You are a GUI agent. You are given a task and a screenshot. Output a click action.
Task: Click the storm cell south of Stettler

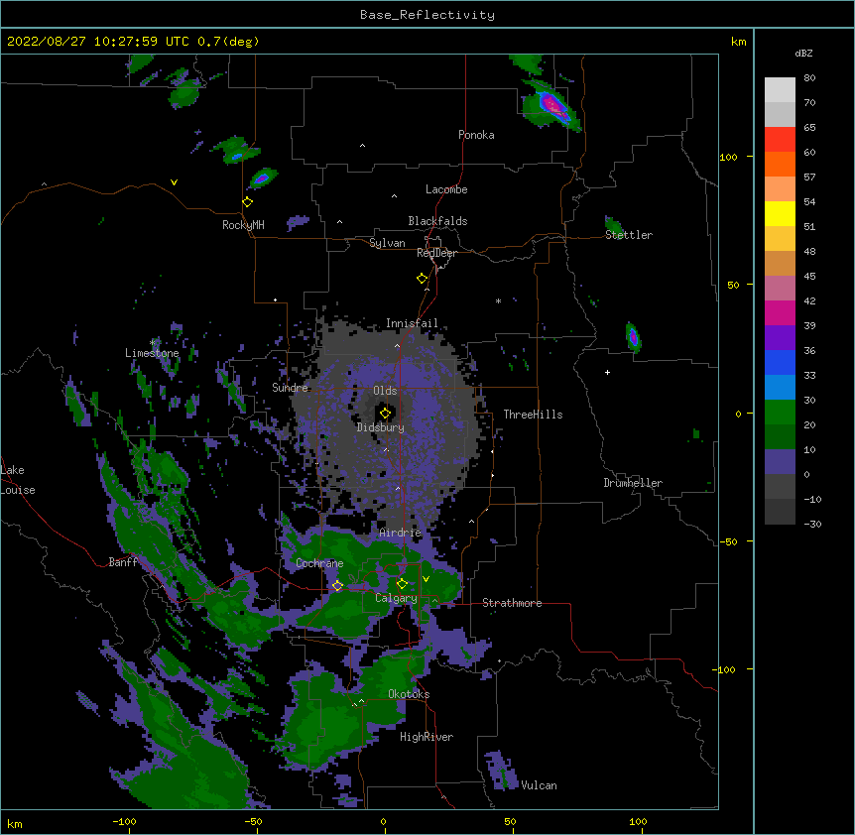coord(633,337)
